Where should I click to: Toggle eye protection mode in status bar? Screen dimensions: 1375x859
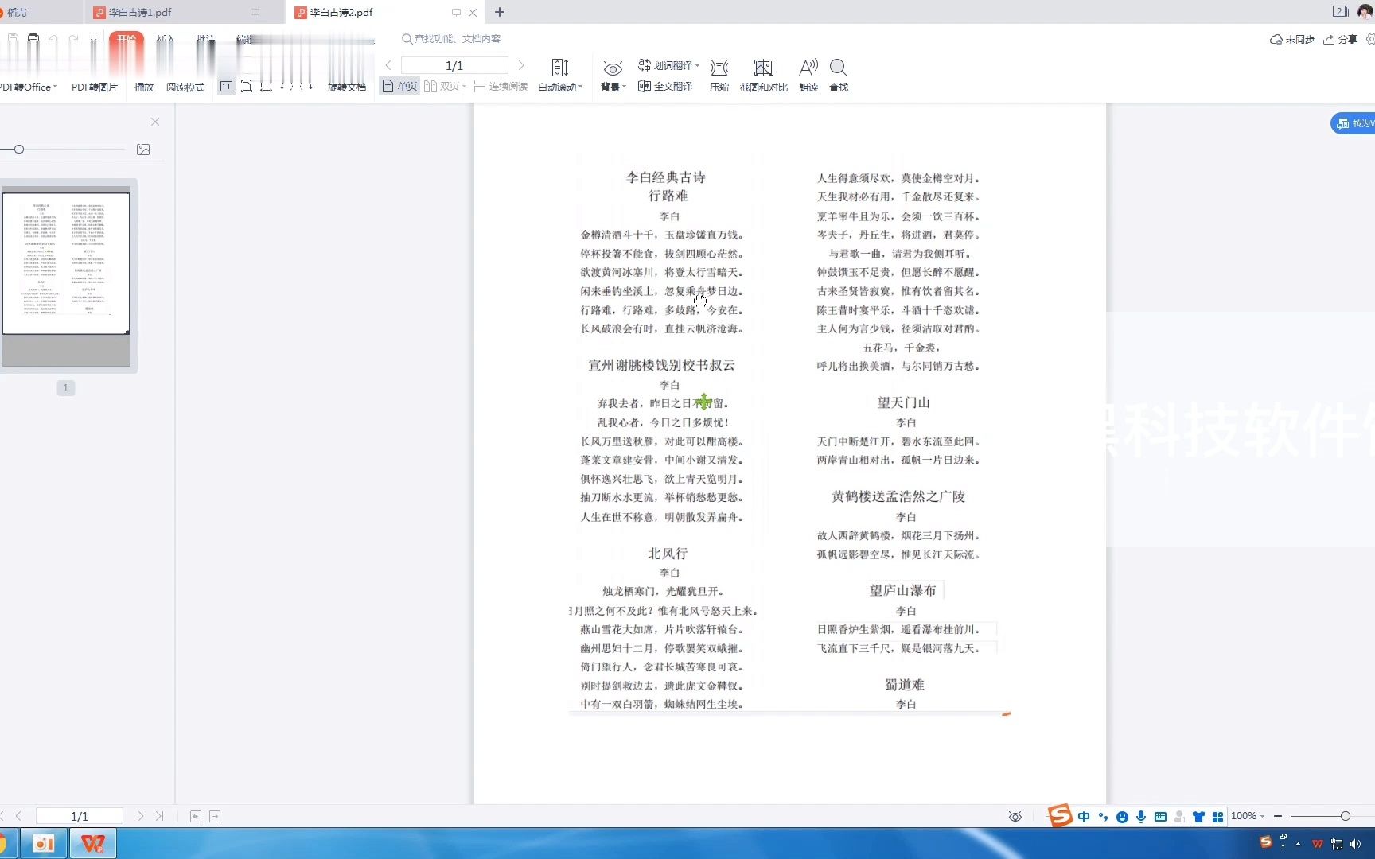pos(1015,816)
